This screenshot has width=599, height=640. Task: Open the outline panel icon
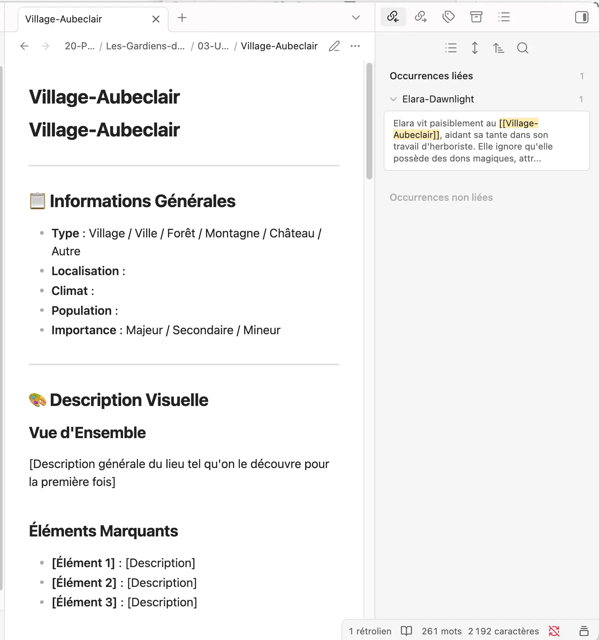click(x=504, y=17)
